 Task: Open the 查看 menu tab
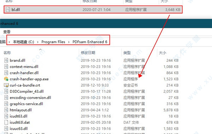click(7, 32)
